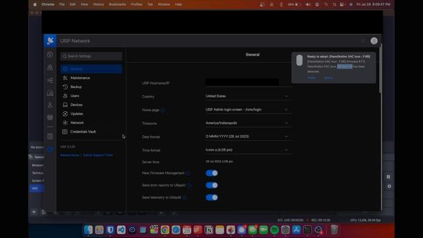Click the device image in the notification

pos(299,60)
